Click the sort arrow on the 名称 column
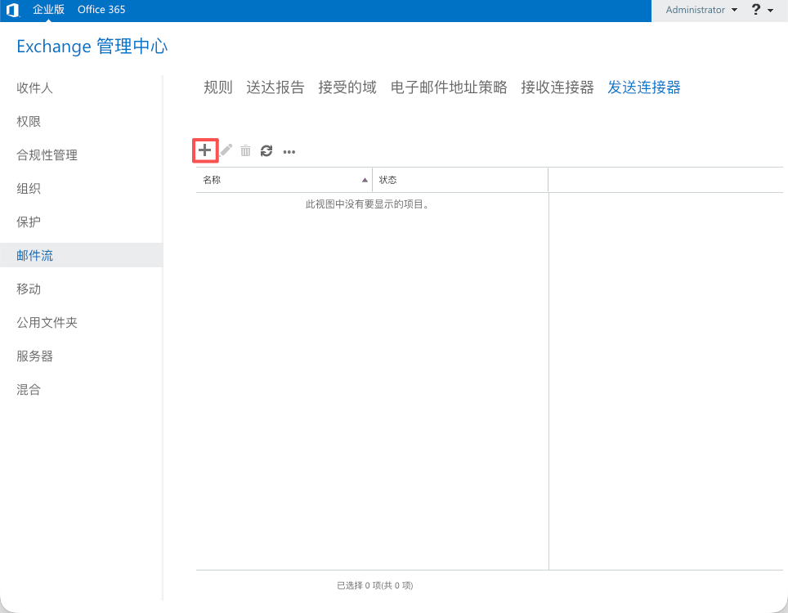 click(365, 180)
